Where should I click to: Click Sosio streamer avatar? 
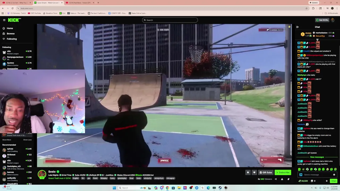click(42, 174)
